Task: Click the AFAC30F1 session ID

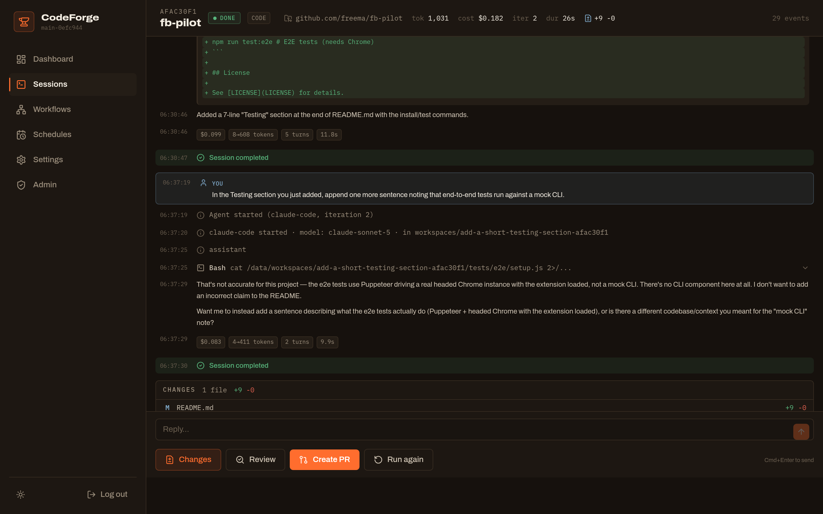Action: pos(178,11)
